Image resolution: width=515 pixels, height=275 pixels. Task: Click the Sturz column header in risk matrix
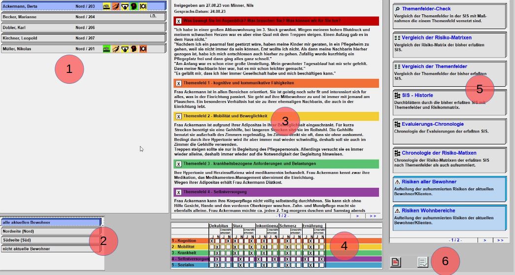click(x=238, y=226)
